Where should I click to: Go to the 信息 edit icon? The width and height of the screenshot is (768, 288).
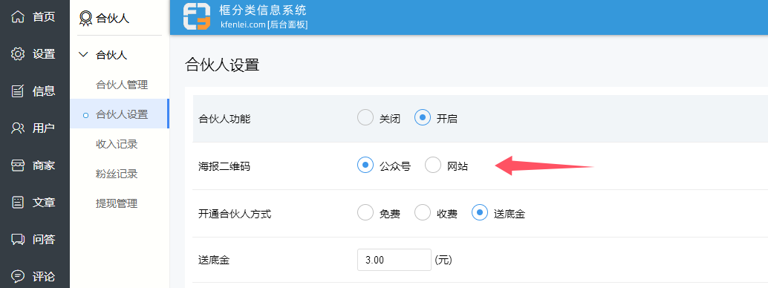pyautogui.click(x=18, y=91)
